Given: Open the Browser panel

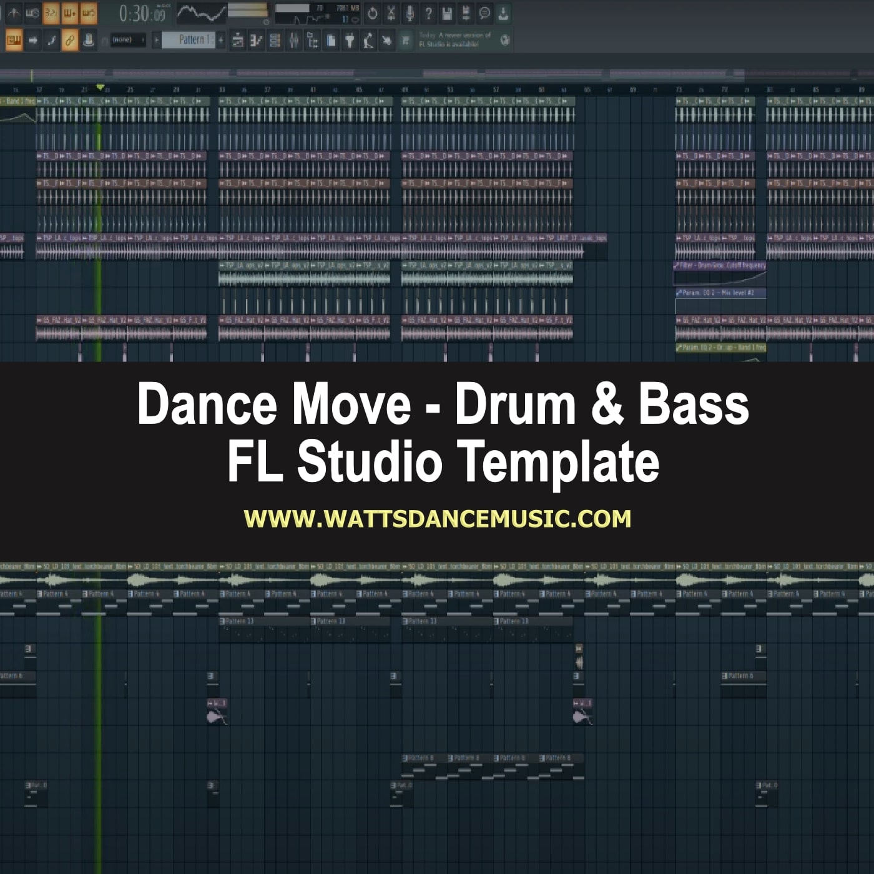Looking at the screenshot, I should [x=312, y=41].
